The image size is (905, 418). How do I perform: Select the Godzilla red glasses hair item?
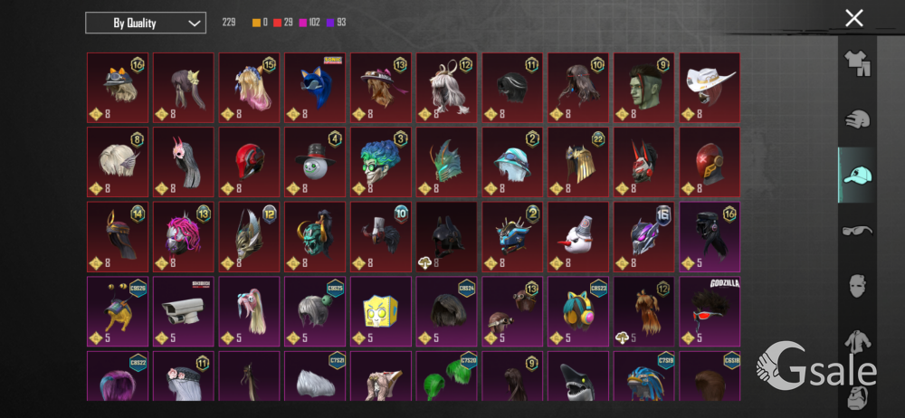point(710,312)
